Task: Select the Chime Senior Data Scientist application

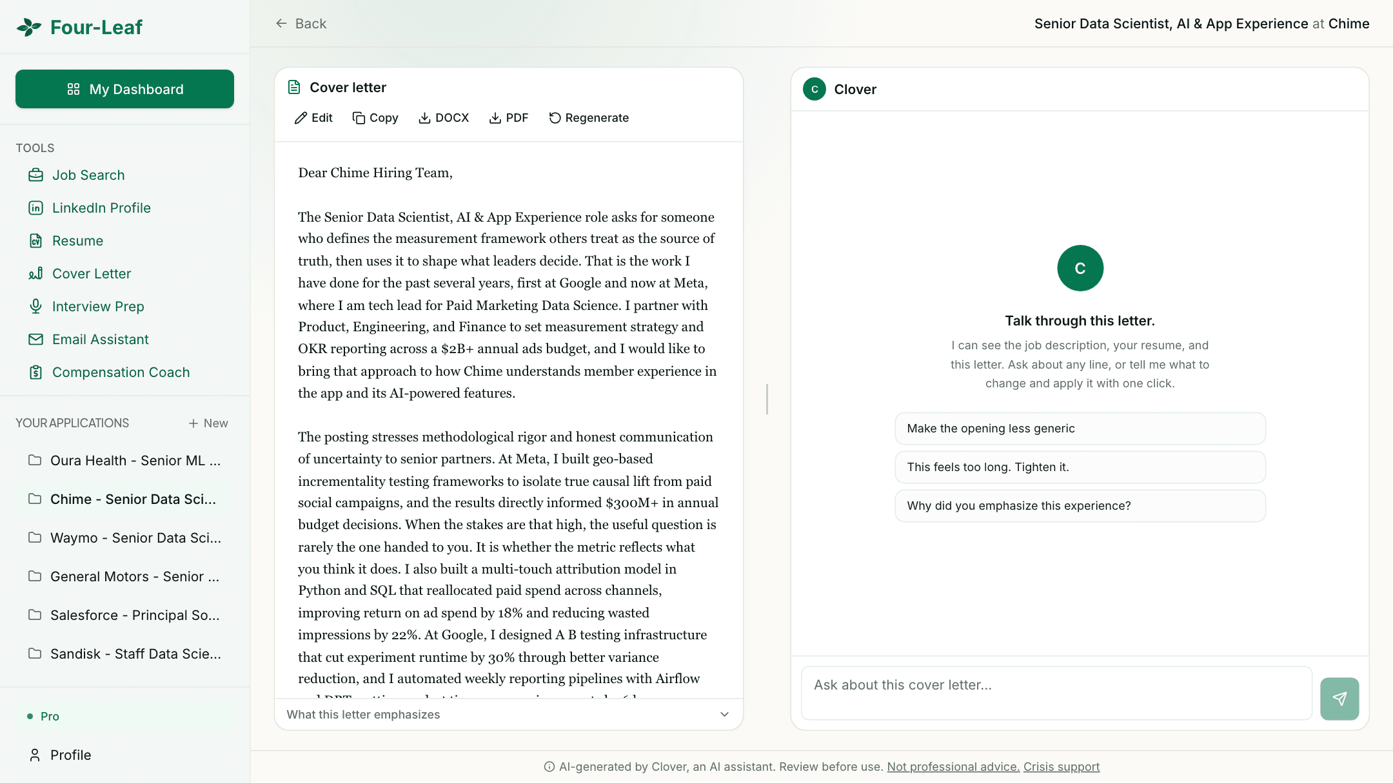Action: [124, 499]
